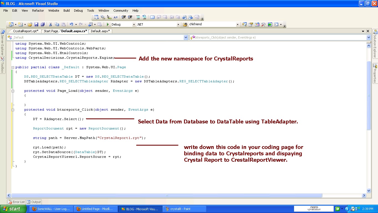Screen dimensions: 378x213
Task: Start debugging with green play icon
Action: [x=108, y=24]
